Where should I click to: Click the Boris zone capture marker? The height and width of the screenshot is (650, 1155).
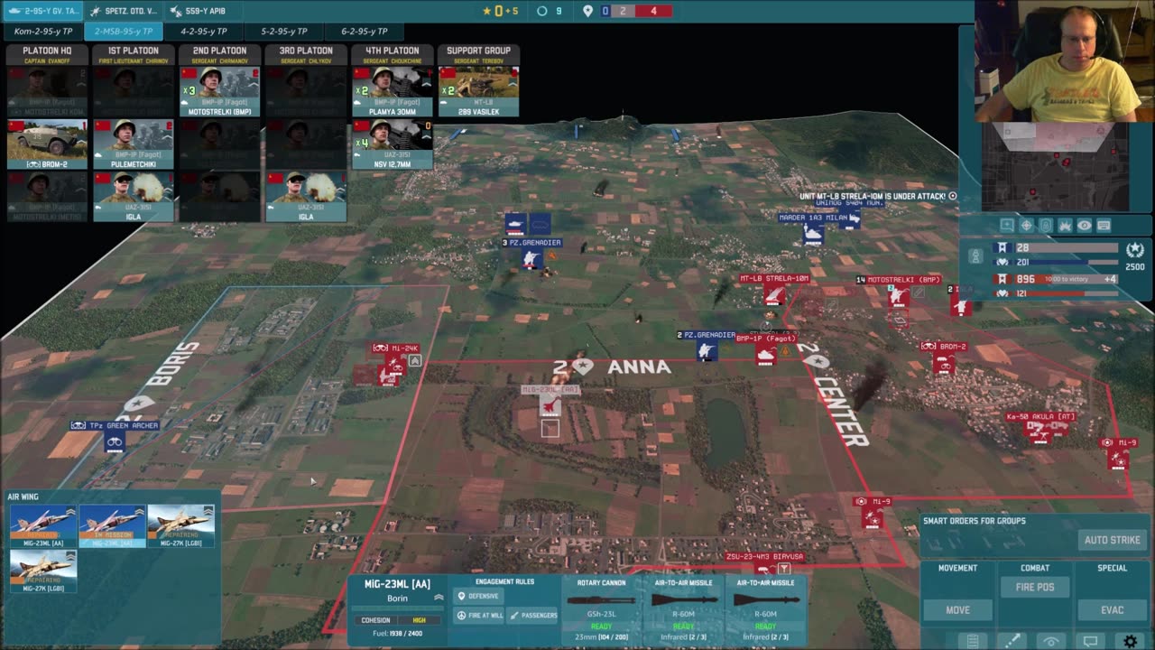point(137,404)
